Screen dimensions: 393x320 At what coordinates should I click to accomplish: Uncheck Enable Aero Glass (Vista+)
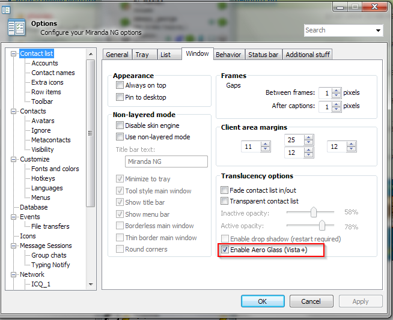coord(225,250)
